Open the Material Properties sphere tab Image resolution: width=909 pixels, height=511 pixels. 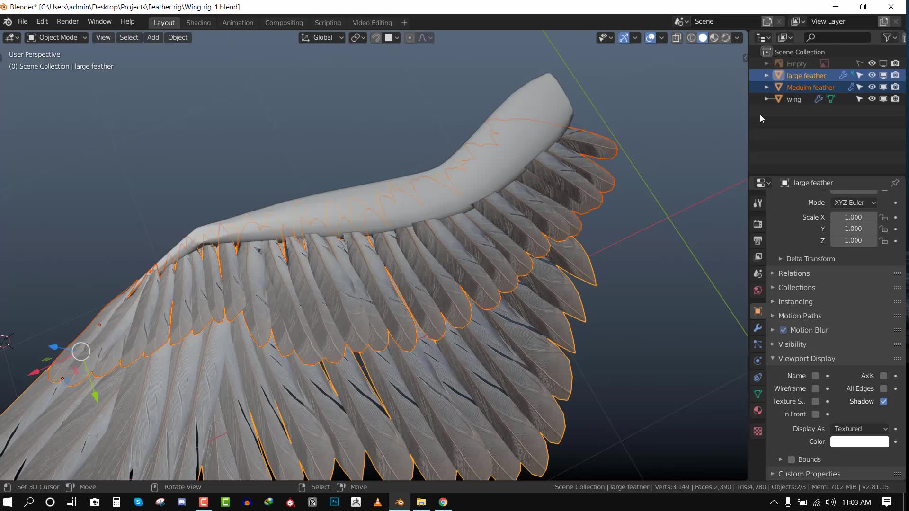pos(758,410)
